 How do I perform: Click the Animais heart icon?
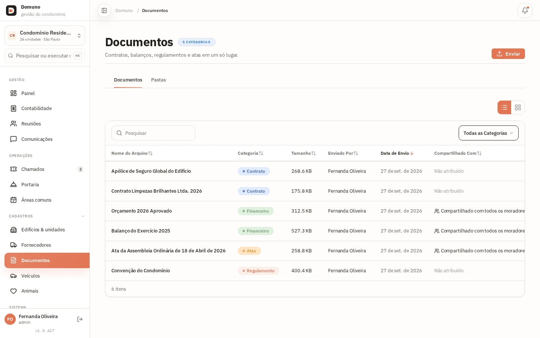tap(13, 291)
